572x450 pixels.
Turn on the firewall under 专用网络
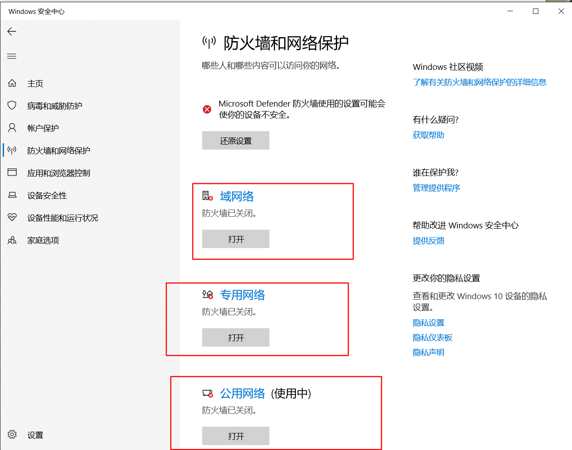[236, 338]
